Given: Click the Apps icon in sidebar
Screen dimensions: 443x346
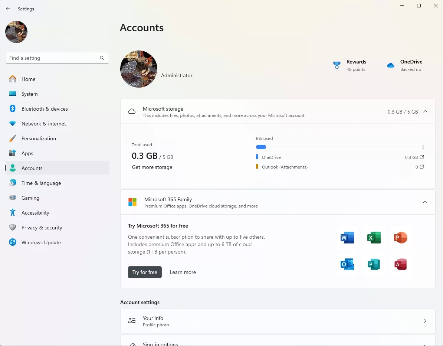Looking at the screenshot, I should [x=13, y=153].
